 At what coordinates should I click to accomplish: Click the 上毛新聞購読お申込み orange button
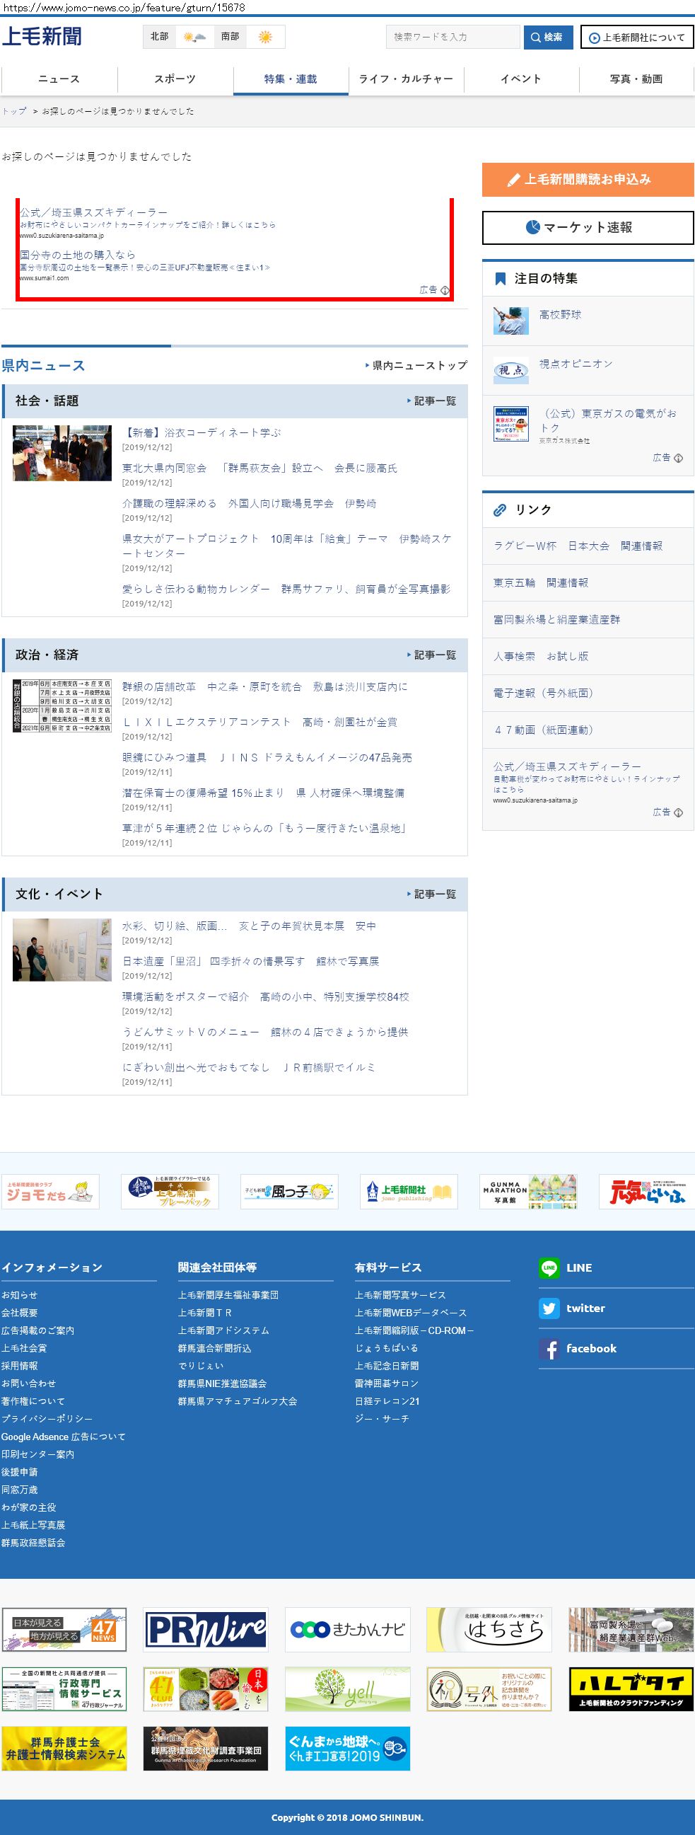(x=588, y=180)
